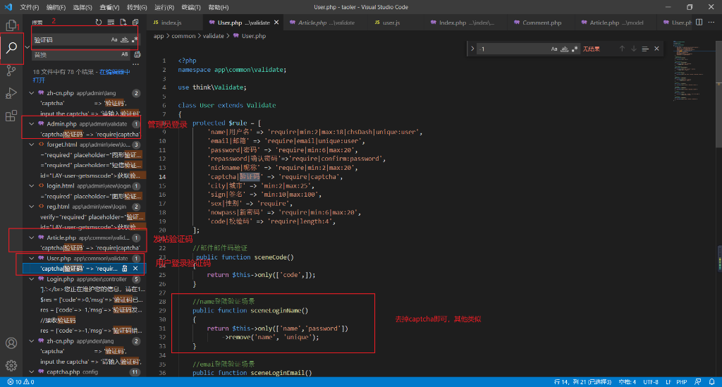Refresh the search results in search panel

(x=99, y=23)
